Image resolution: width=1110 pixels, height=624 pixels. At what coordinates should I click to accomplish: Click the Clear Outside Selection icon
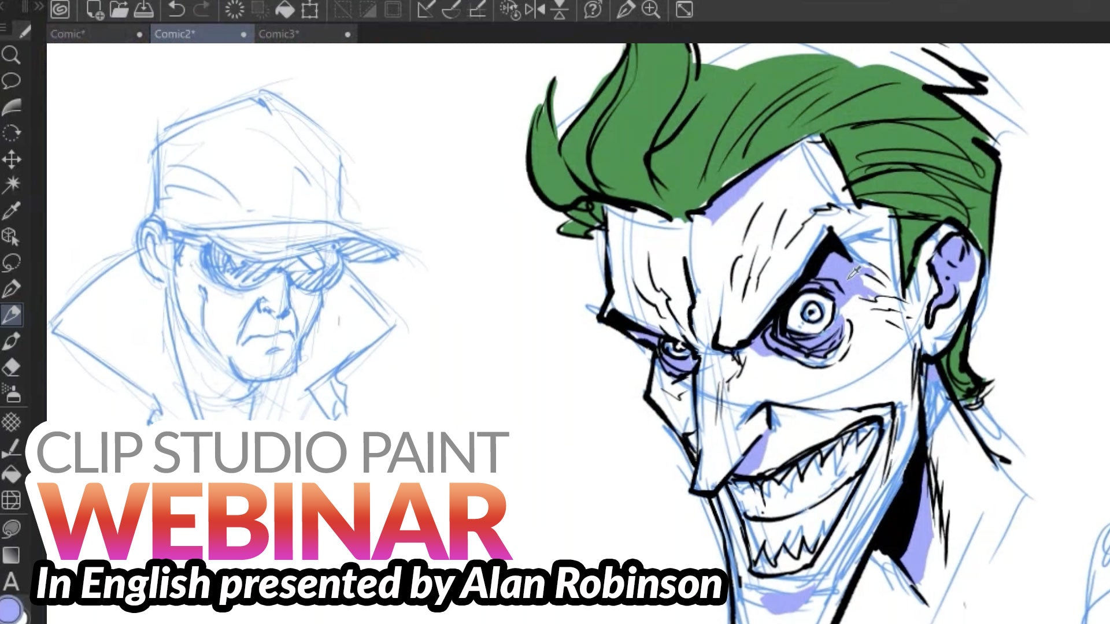point(259,9)
